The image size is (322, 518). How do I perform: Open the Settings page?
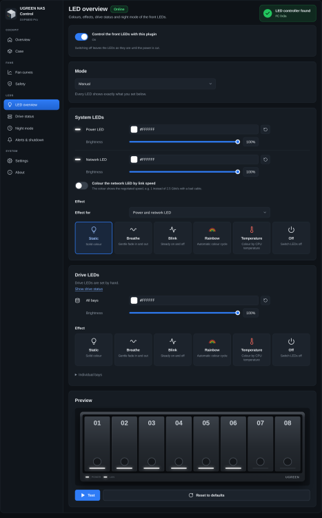click(31, 161)
